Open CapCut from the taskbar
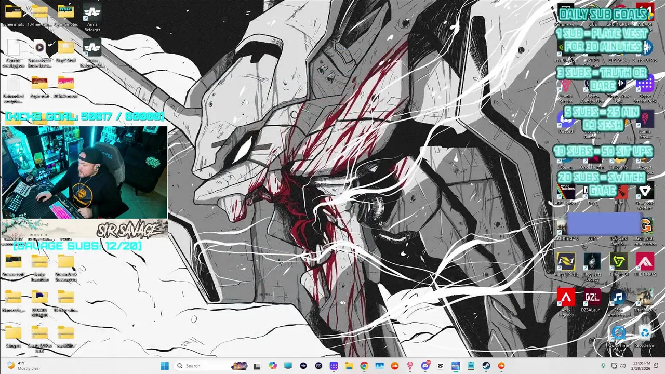665x374 pixels. point(440,366)
